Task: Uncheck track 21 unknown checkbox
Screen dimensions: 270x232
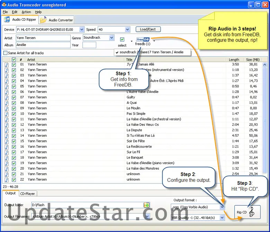Action: (14, 174)
